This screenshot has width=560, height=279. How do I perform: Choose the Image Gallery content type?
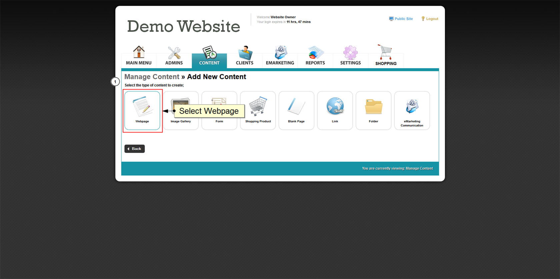[x=180, y=121]
